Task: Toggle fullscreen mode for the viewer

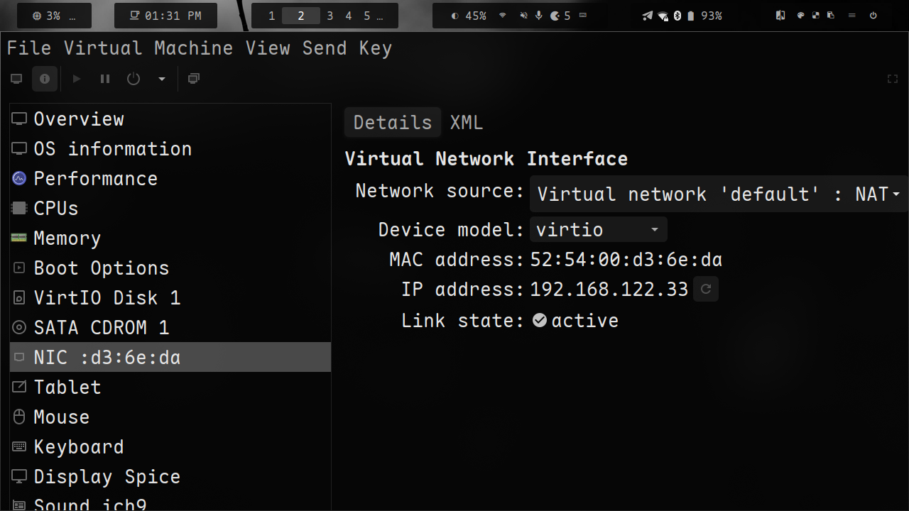Action: point(893,79)
